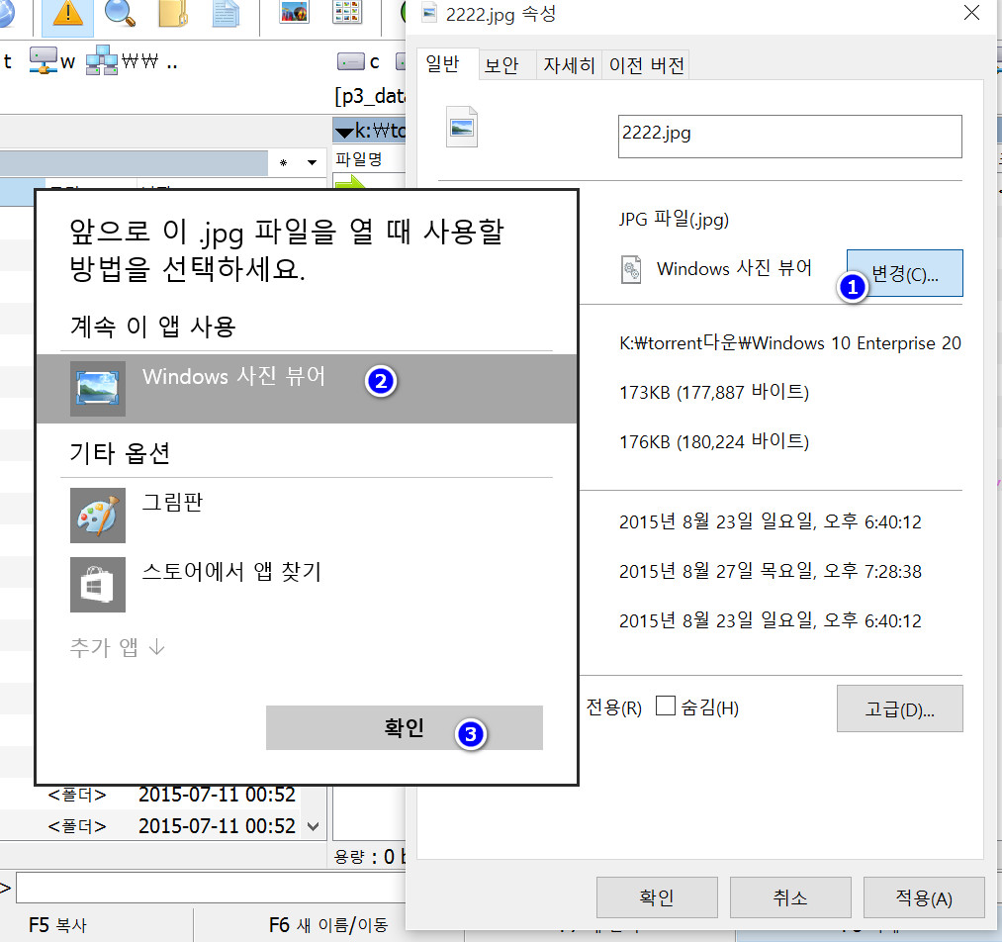Select 그림판 from other options
1002x942 pixels.
307,516
